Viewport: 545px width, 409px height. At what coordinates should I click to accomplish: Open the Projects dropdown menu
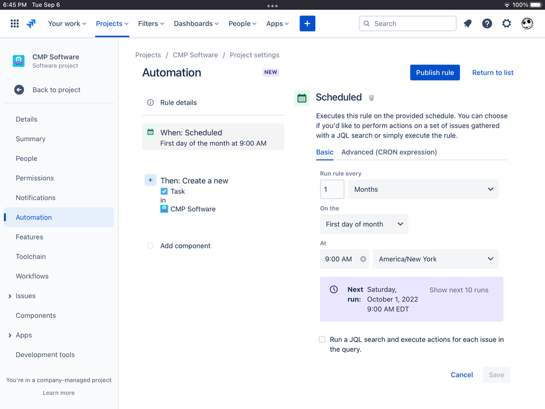112,23
